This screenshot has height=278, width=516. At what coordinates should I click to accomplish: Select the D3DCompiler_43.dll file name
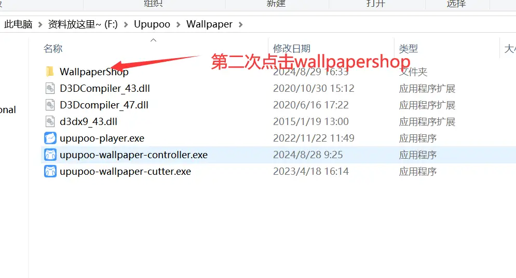[x=105, y=88]
